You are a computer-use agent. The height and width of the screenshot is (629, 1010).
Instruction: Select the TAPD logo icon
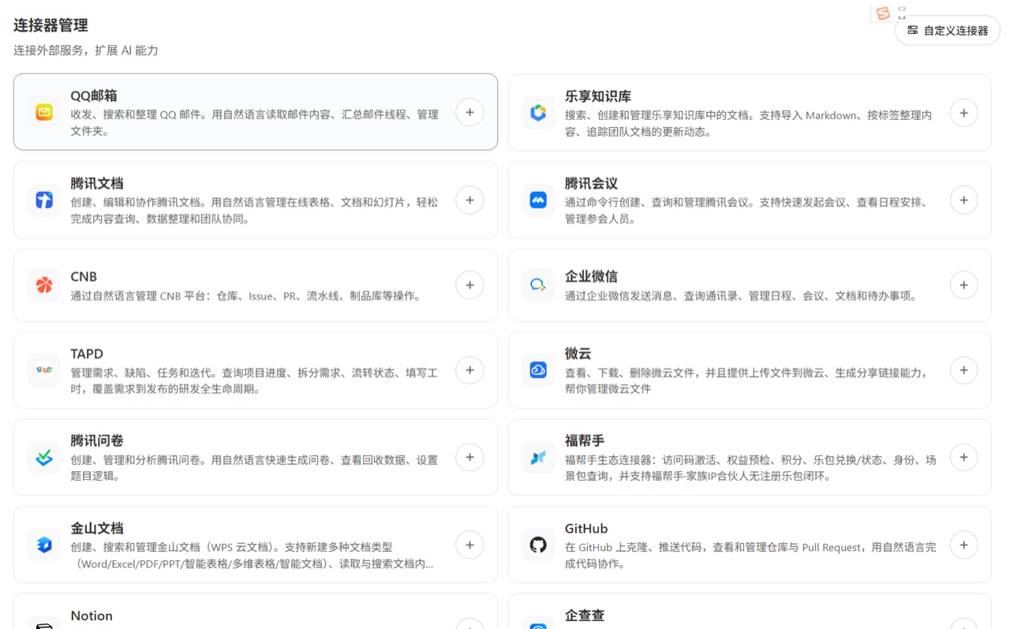coord(44,370)
